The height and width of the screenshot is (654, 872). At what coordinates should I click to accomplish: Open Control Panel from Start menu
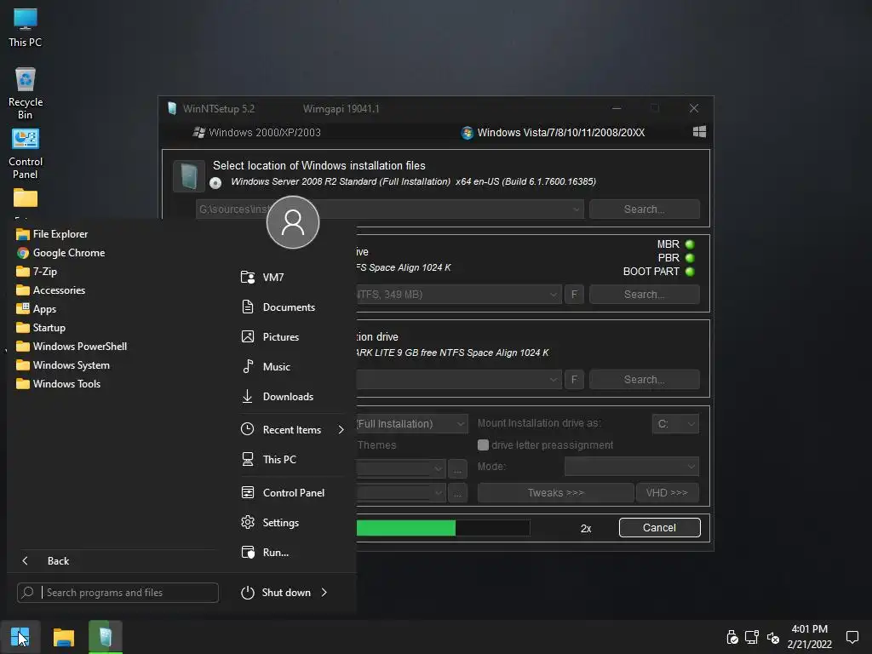pos(283,493)
